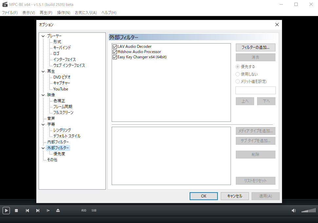Collapse the プレーヤー tree node
The height and width of the screenshot is (223, 318).
pos(43,36)
